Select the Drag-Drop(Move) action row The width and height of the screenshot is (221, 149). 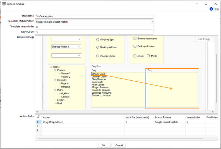53,122
